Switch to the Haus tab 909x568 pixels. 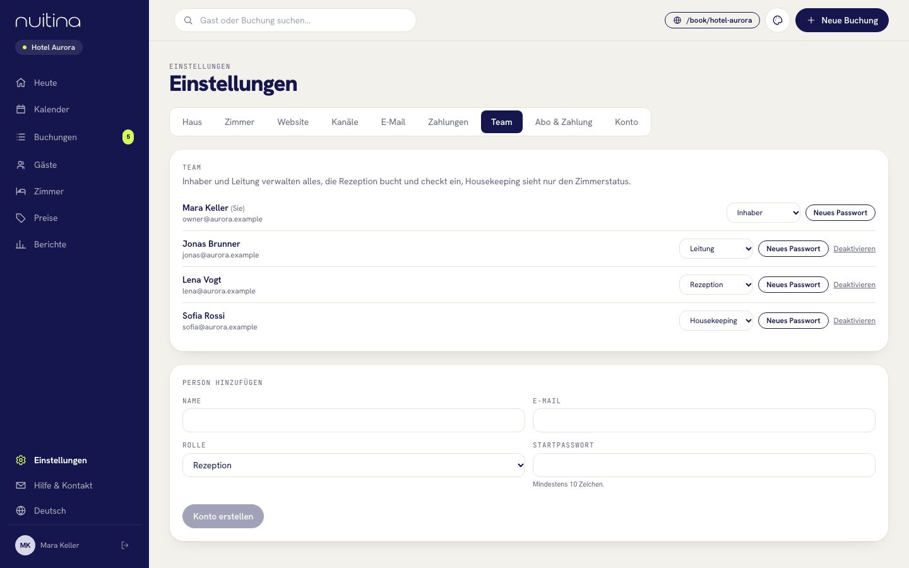click(x=192, y=122)
